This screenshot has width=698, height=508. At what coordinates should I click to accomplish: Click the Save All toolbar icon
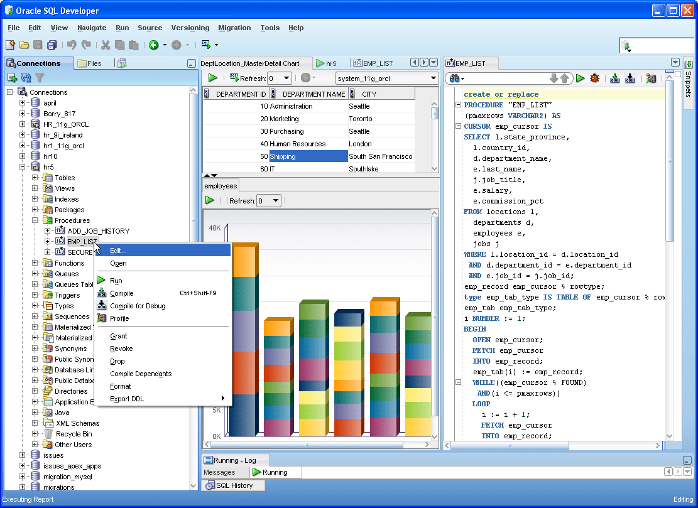click(x=52, y=45)
